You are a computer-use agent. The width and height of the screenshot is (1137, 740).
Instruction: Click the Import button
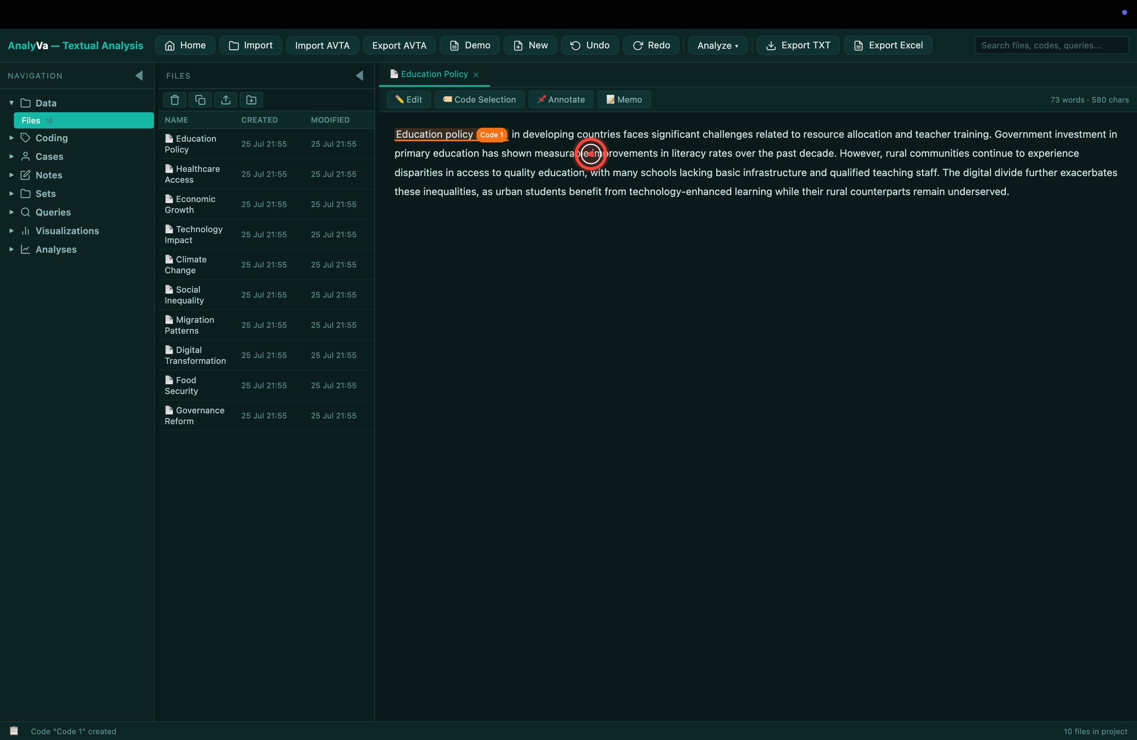[x=251, y=45]
